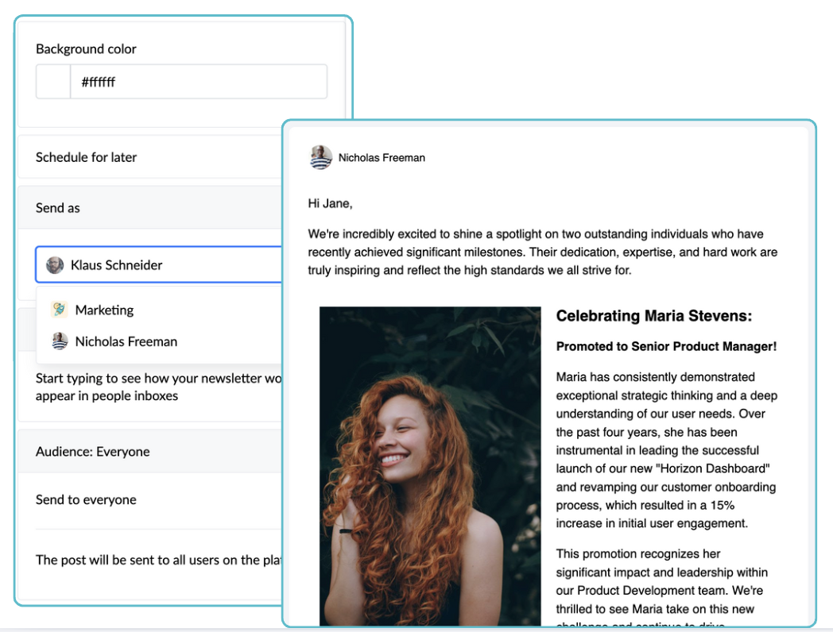
Task: Expand the Audience: Everyone section
Action: coord(149,452)
